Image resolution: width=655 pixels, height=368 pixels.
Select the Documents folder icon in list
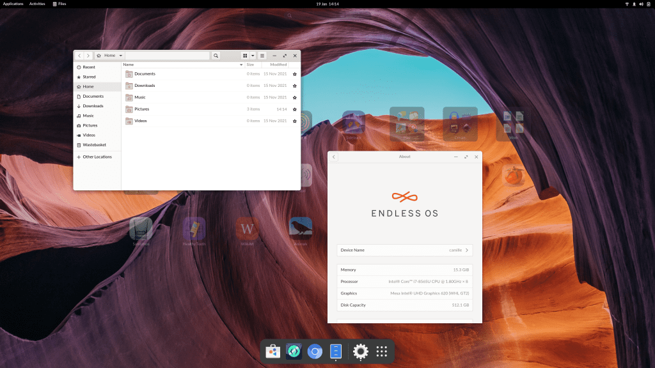(x=129, y=74)
